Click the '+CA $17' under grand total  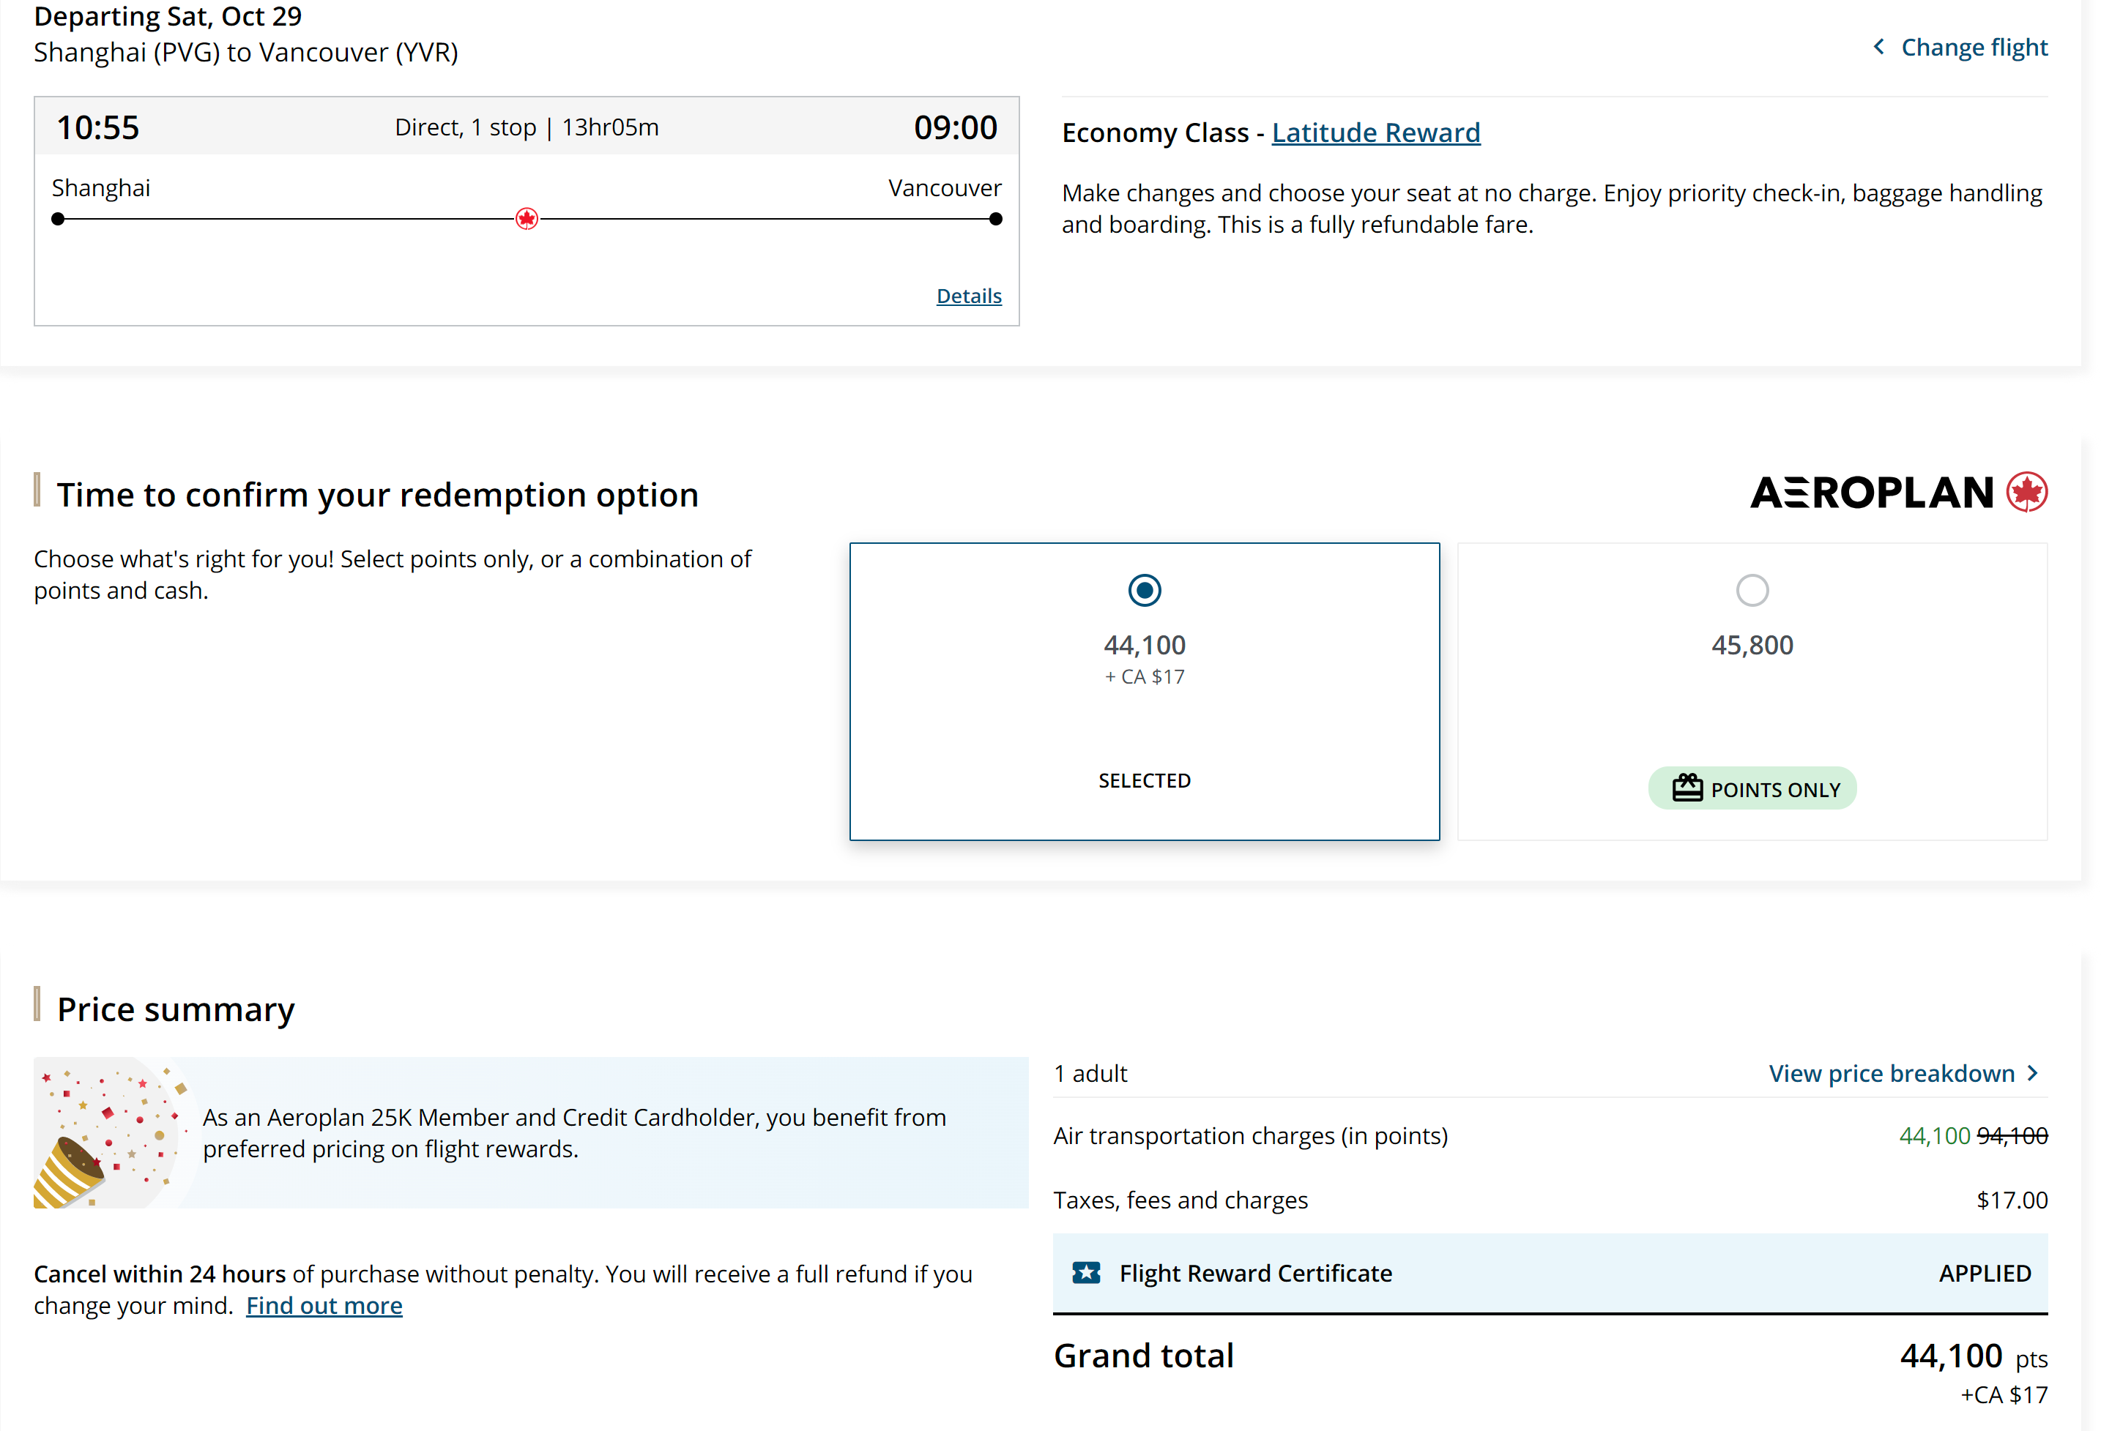pyautogui.click(x=2004, y=1395)
